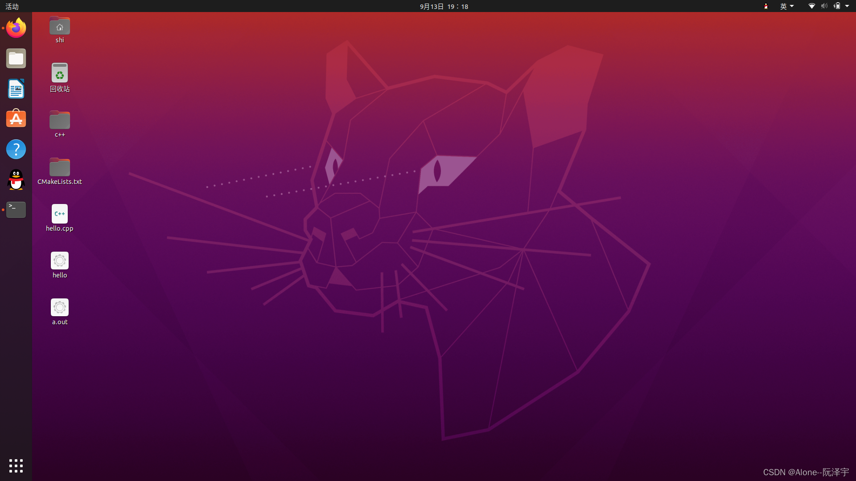Open the Activities overview
Screen dimensions: 856x481
coord(12,6)
